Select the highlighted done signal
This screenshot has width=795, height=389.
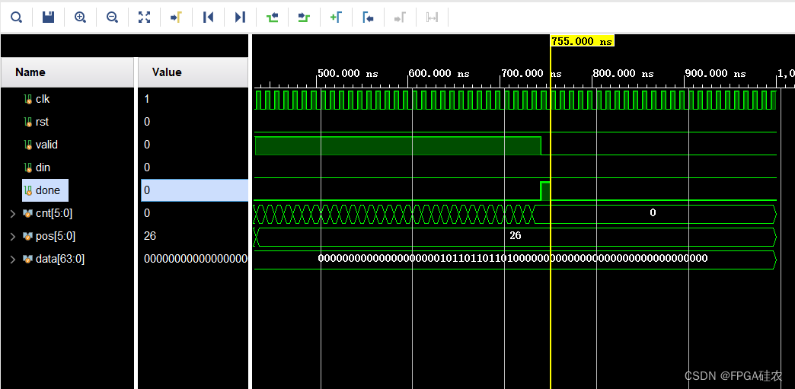pyautogui.click(x=46, y=190)
